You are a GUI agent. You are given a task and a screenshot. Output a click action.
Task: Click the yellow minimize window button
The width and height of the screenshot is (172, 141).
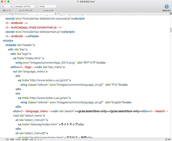tap(5, 2)
